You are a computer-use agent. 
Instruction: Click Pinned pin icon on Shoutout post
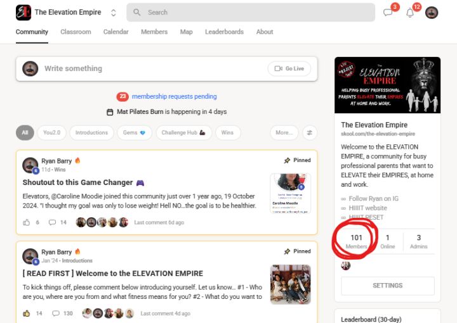pyautogui.click(x=287, y=160)
